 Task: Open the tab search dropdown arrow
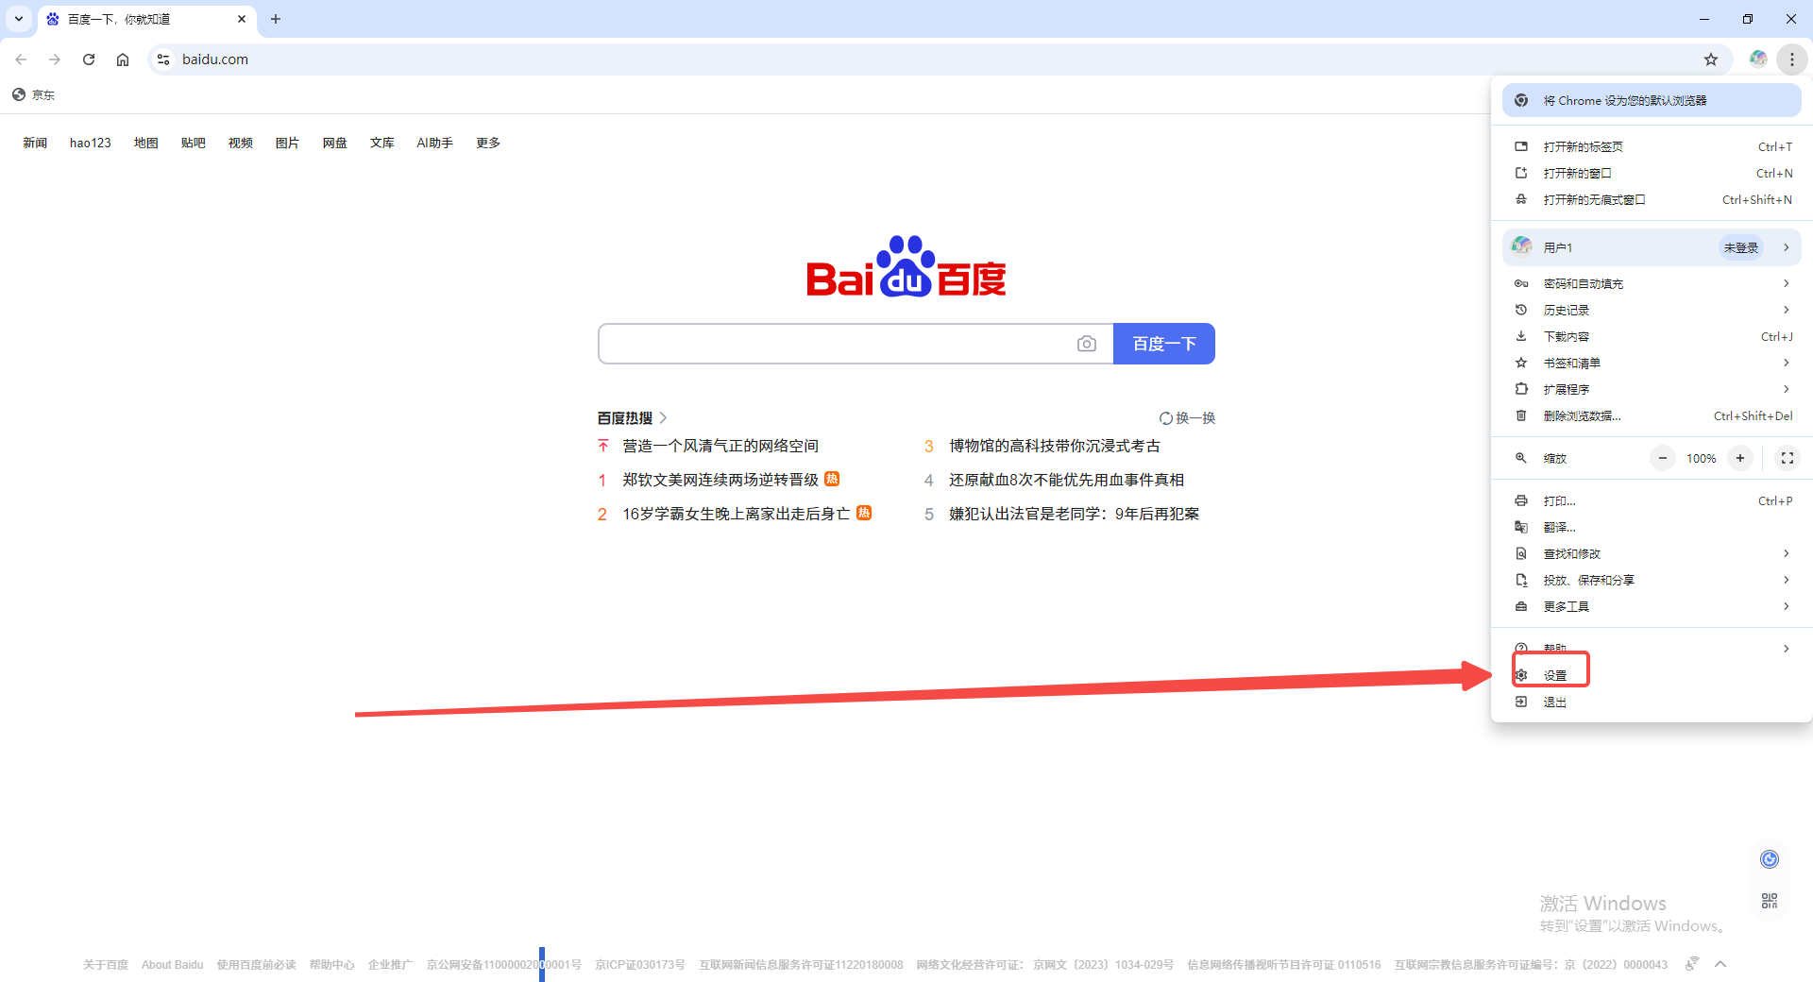pyautogui.click(x=18, y=19)
